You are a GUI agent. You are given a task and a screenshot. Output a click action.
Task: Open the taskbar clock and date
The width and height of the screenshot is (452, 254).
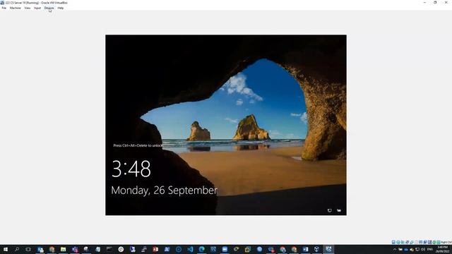coord(443,249)
